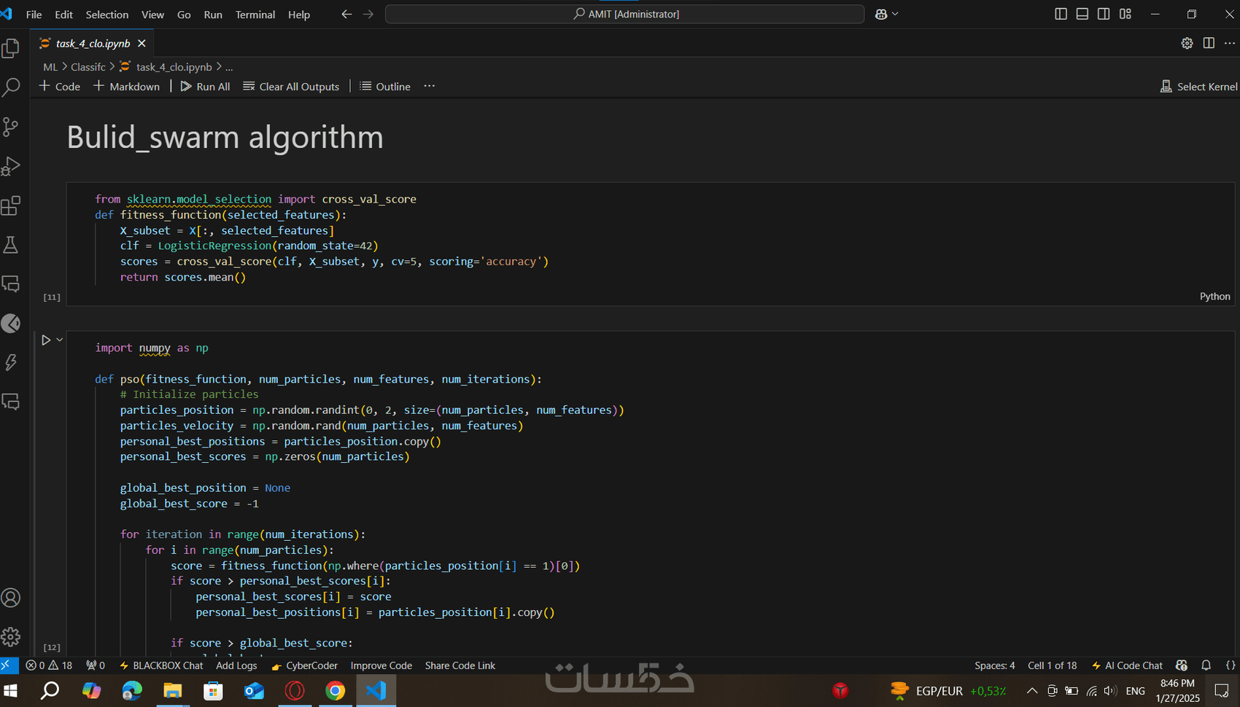Screen dimensions: 1240x707
Task: Expand the breadcrumb ellipsis after task_4_clo.ipynb
Action: [229, 67]
